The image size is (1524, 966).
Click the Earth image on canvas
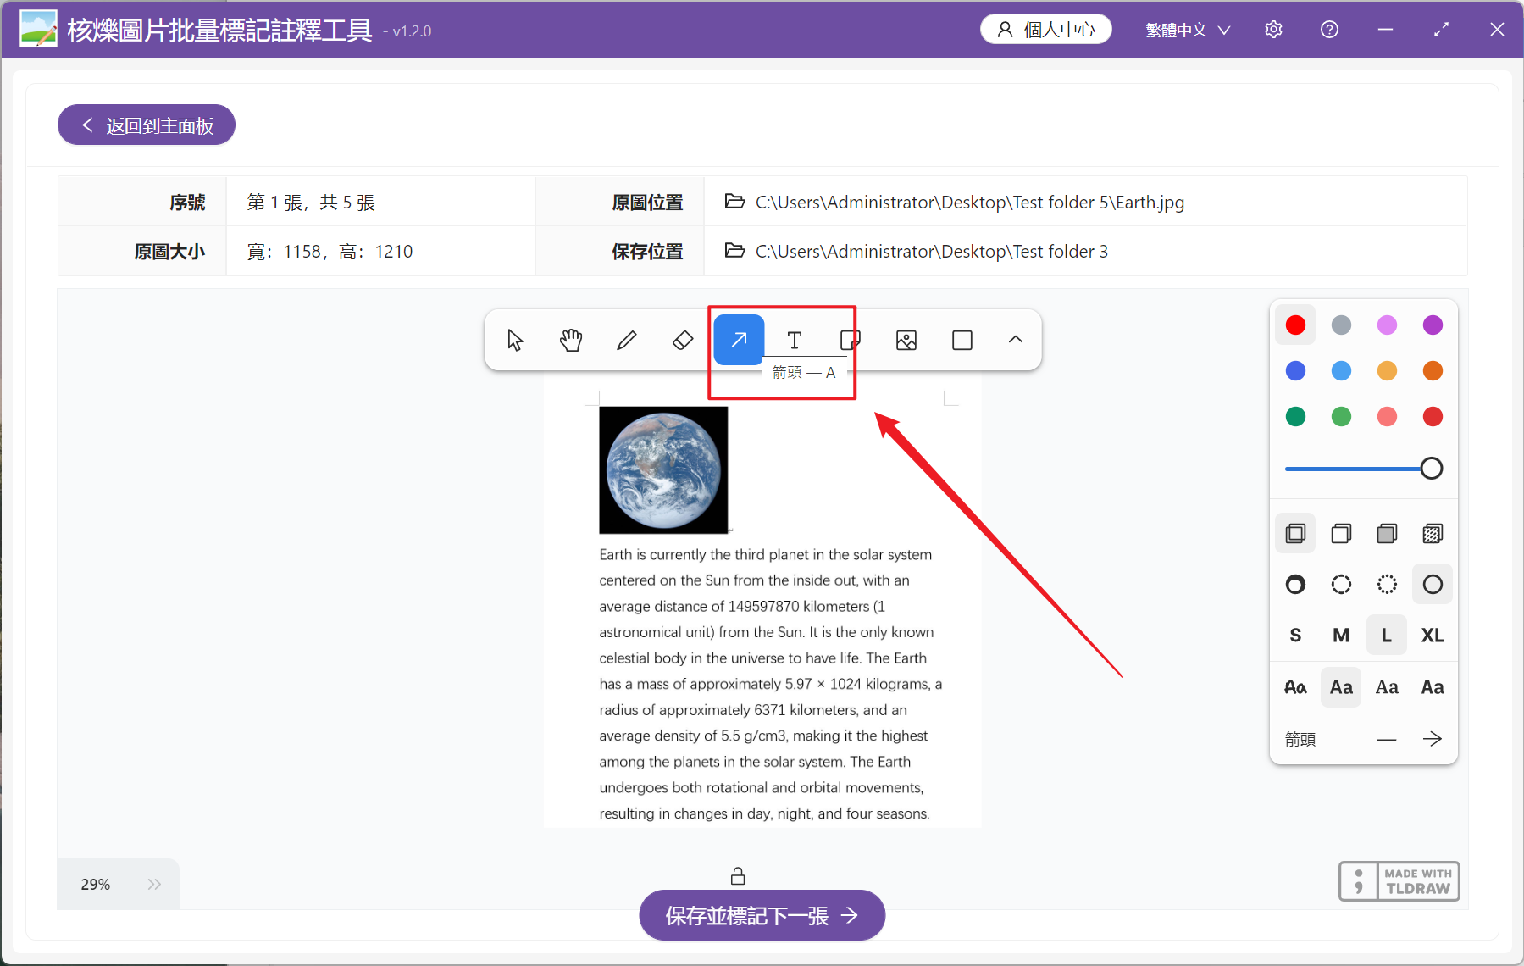pyautogui.click(x=663, y=469)
